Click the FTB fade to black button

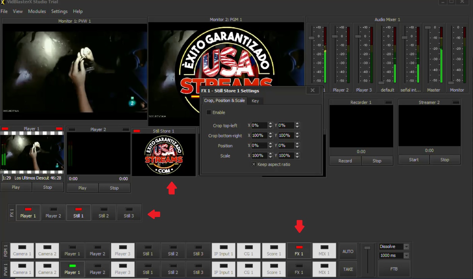[x=394, y=269]
